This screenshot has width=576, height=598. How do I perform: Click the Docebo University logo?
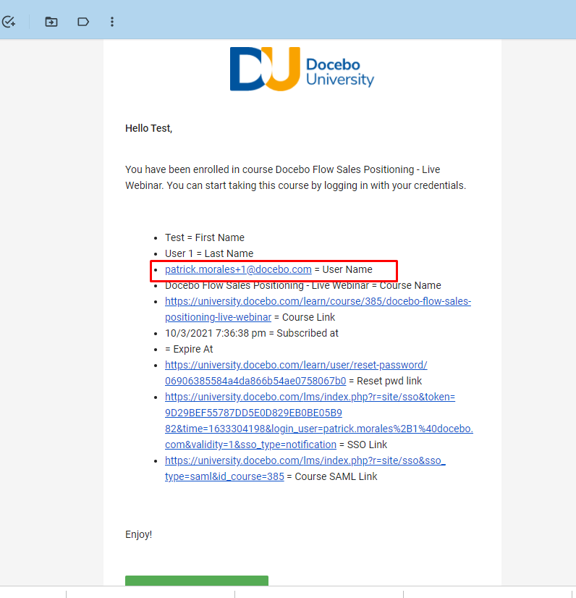pyautogui.click(x=302, y=69)
